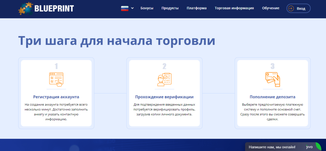Click the Russian flag language icon
The width and height of the screenshot is (326, 151).
click(x=125, y=8)
